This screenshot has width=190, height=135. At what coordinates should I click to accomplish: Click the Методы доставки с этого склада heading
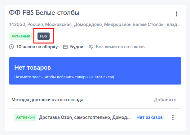click(x=47, y=100)
